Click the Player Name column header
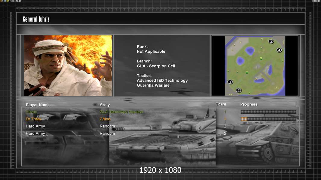 [38, 105]
